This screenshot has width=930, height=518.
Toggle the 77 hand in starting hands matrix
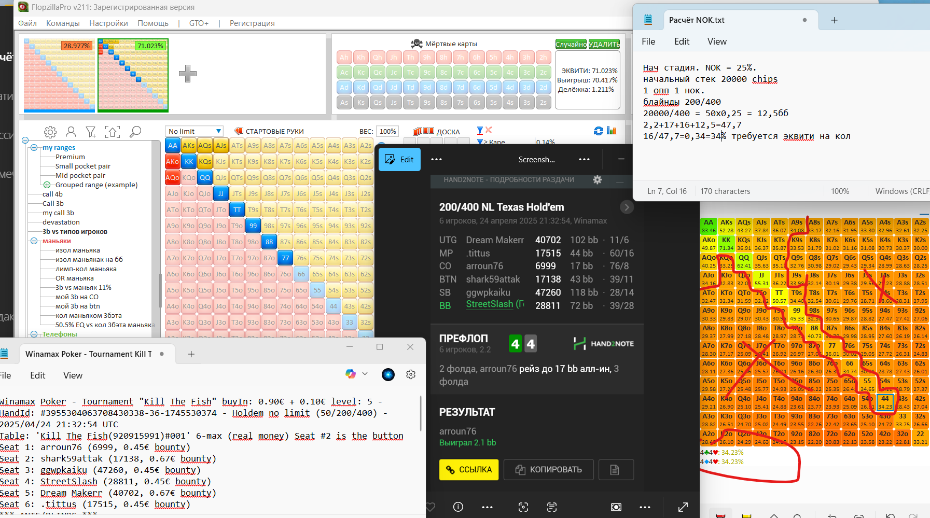pyautogui.click(x=285, y=258)
